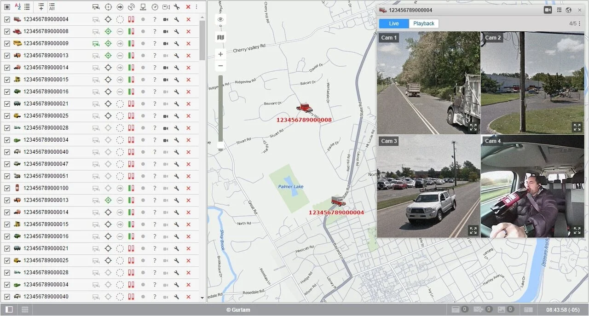Open the unit list column options menu

tap(196, 7)
